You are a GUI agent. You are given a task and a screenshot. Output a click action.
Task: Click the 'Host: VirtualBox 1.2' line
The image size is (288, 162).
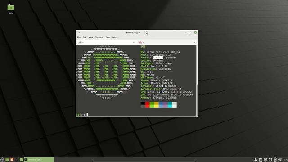coord(156,55)
